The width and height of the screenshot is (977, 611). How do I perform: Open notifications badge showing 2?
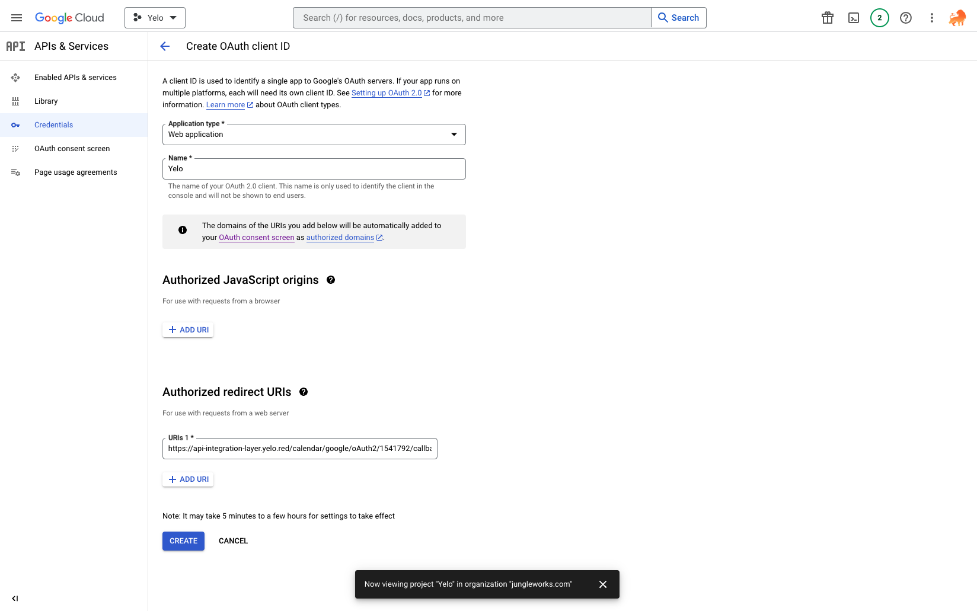point(880,18)
